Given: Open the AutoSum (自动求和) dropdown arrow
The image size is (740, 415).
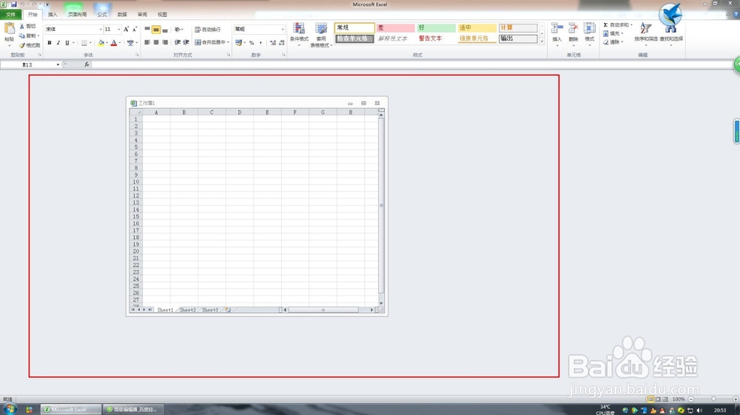Looking at the screenshot, I should pyautogui.click(x=631, y=25).
